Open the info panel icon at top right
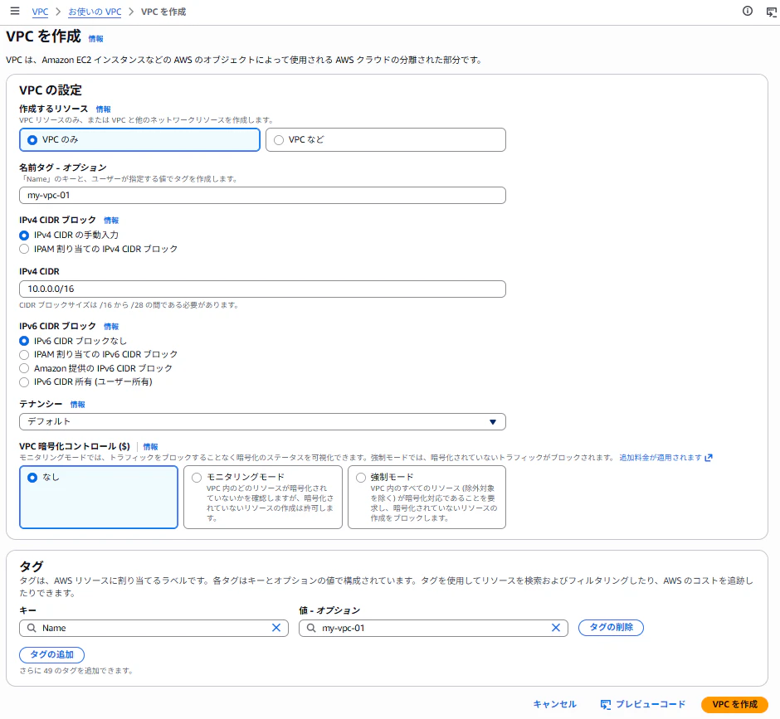 tap(747, 11)
